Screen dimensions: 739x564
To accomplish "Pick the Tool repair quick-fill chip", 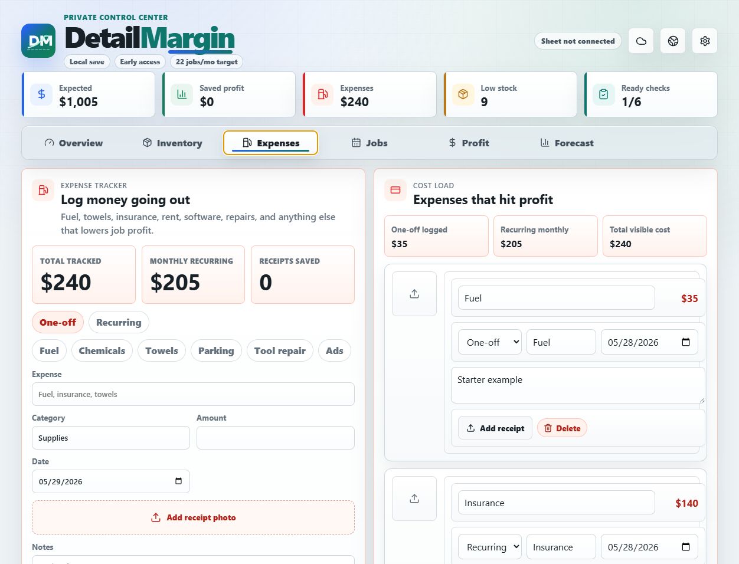I will [x=280, y=350].
